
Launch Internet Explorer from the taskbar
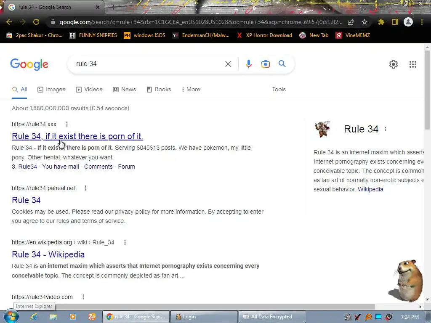[x=34, y=317]
